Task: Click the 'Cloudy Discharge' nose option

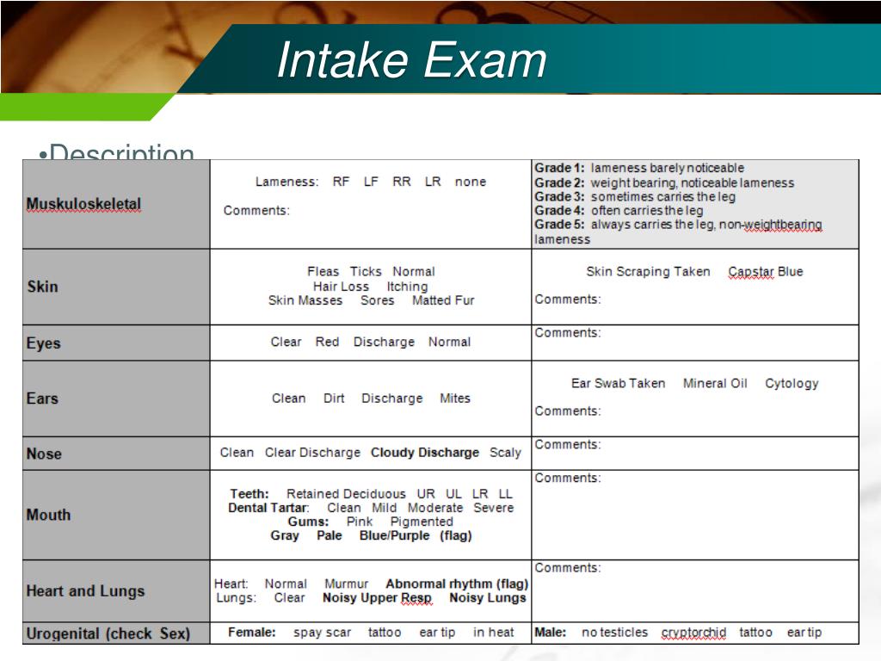Action: click(x=425, y=453)
